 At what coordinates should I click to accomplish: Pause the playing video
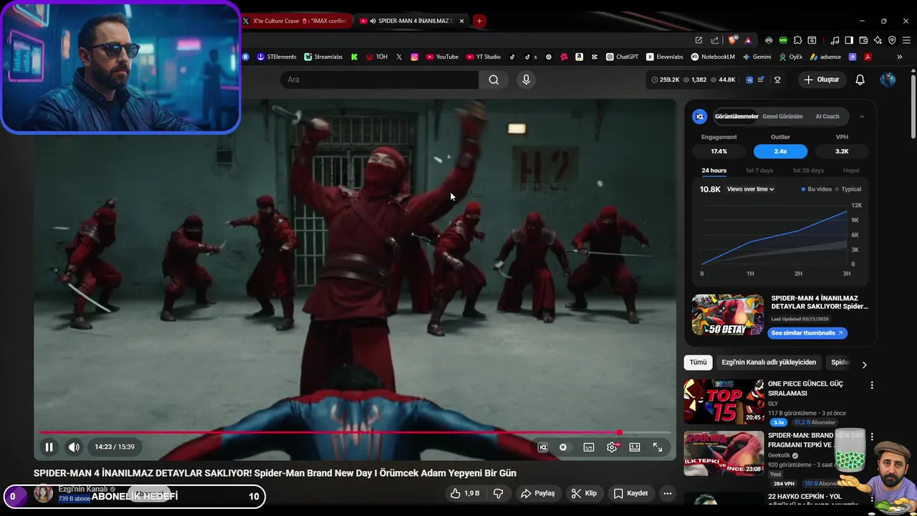click(49, 447)
